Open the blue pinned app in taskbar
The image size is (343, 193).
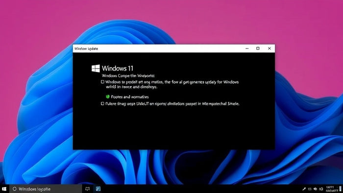pyautogui.click(x=98, y=189)
